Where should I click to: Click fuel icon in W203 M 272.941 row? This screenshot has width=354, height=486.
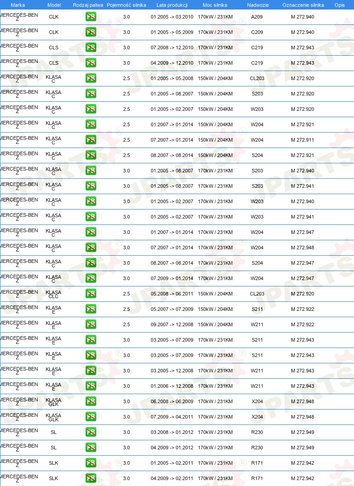(x=91, y=217)
